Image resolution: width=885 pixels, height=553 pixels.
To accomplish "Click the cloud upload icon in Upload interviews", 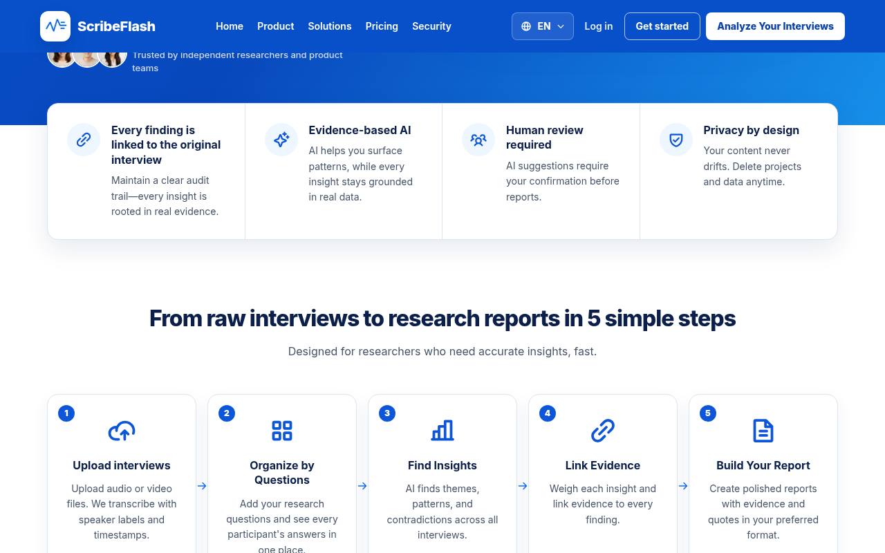I will tap(122, 431).
